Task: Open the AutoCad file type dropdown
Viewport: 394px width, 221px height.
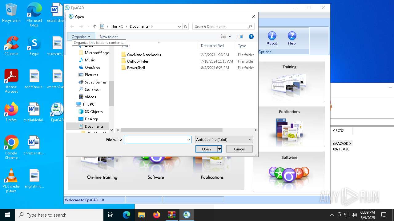Action: pos(224,139)
